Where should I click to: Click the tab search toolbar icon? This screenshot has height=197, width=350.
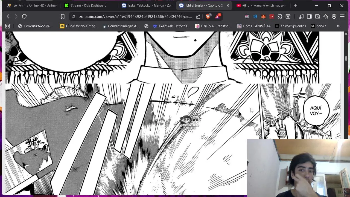click(x=288, y=16)
